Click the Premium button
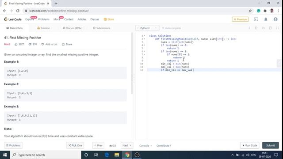The height and width of the screenshot is (159, 283). [x=240, y=19]
